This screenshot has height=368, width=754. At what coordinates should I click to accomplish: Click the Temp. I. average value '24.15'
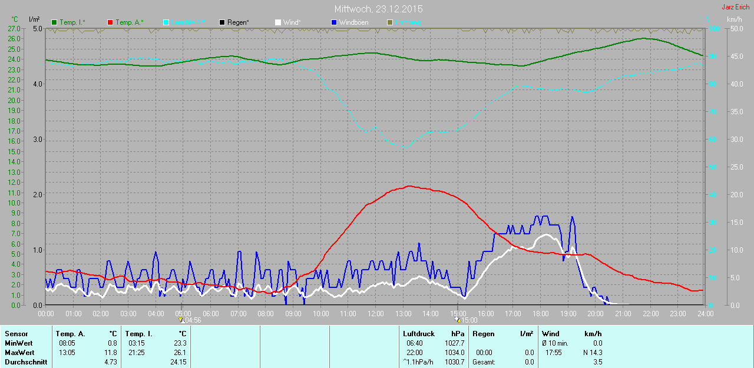pos(178,362)
